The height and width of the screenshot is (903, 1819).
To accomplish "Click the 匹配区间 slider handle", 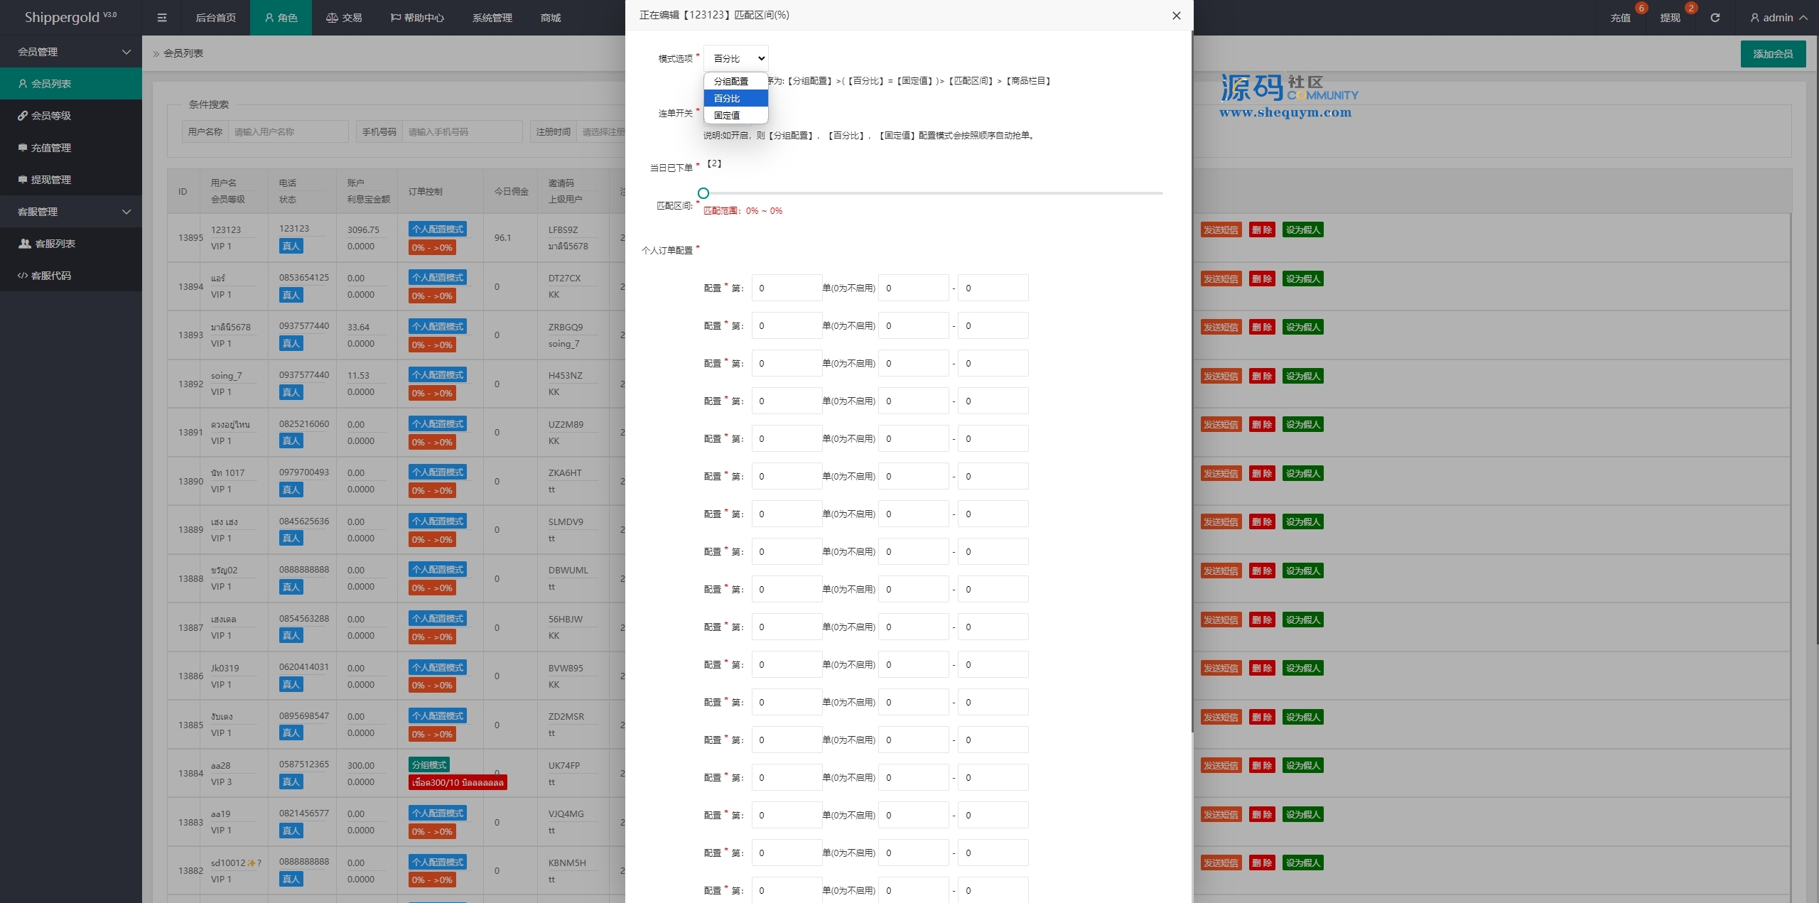I will 703,193.
